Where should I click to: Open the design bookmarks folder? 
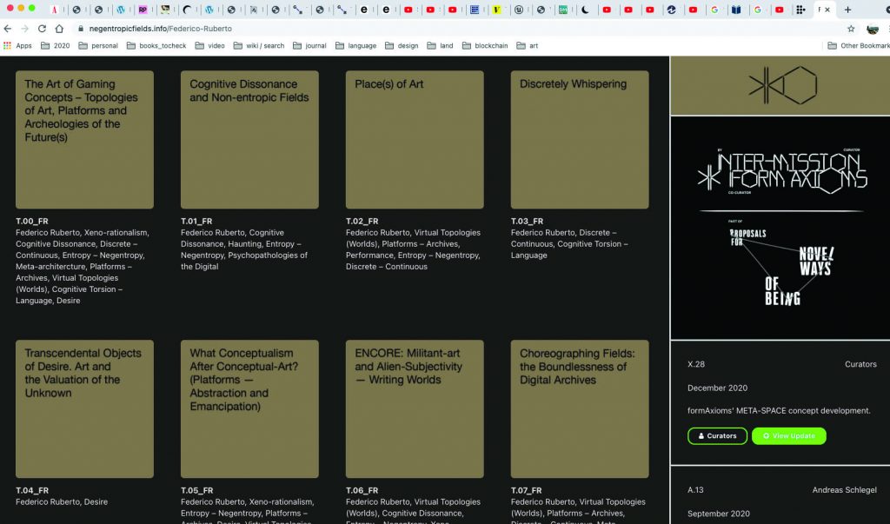(401, 45)
